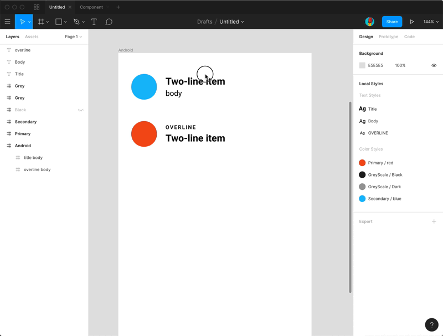Open Frame tool options dropdown arrow
The width and height of the screenshot is (443, 336).
coord(48,22)
